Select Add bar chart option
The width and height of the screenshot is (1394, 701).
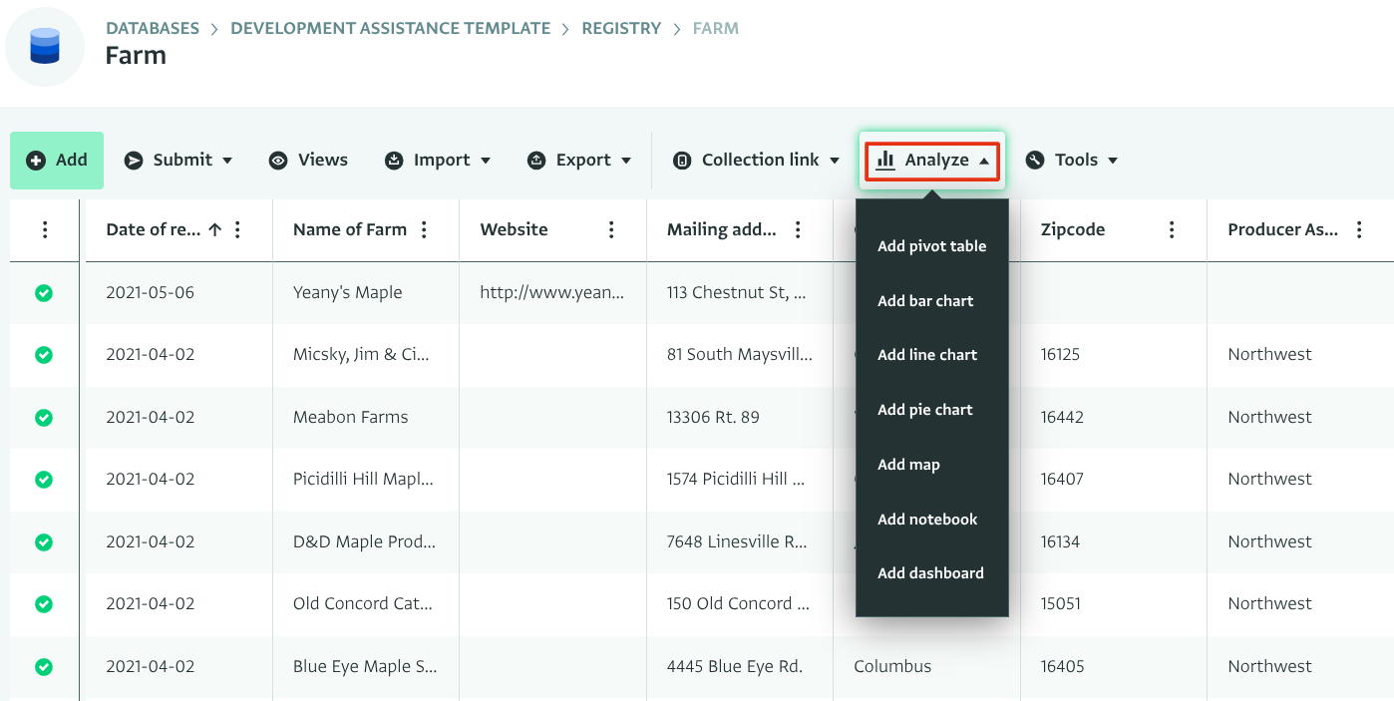[925, 301]
